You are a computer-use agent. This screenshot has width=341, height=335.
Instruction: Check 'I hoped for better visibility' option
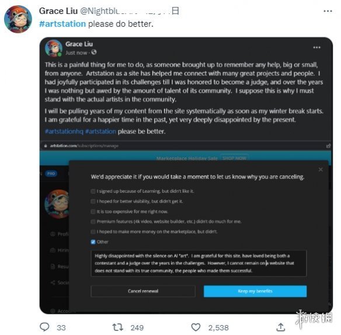click(93, 201)
